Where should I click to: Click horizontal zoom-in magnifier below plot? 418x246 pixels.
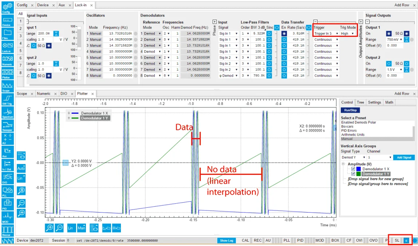pos(50,228)
